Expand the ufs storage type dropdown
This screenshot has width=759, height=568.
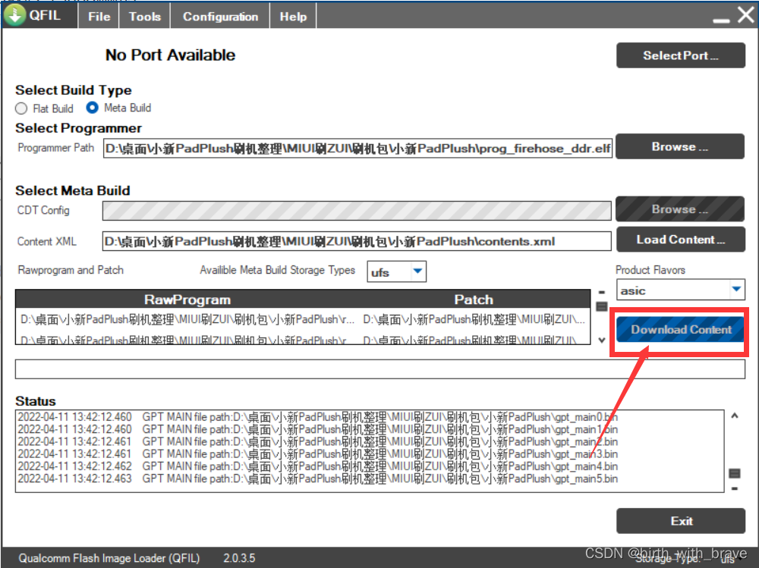[417, 271]
